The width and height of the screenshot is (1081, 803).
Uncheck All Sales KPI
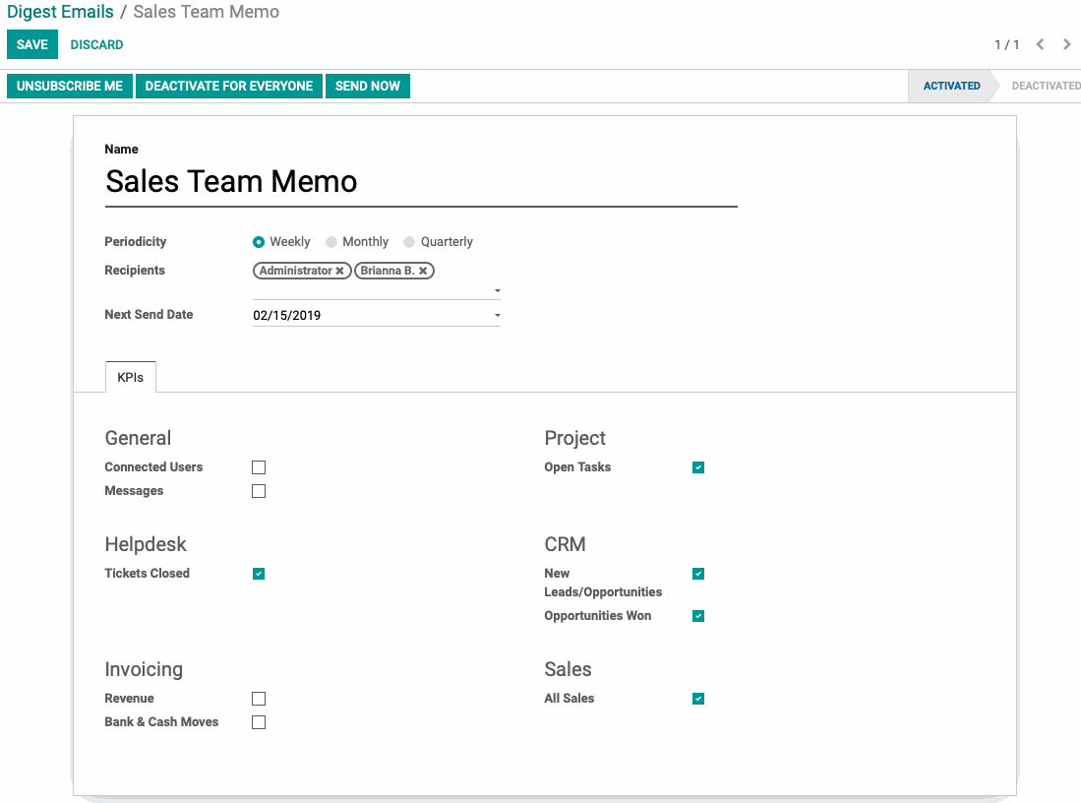[698, 699]
